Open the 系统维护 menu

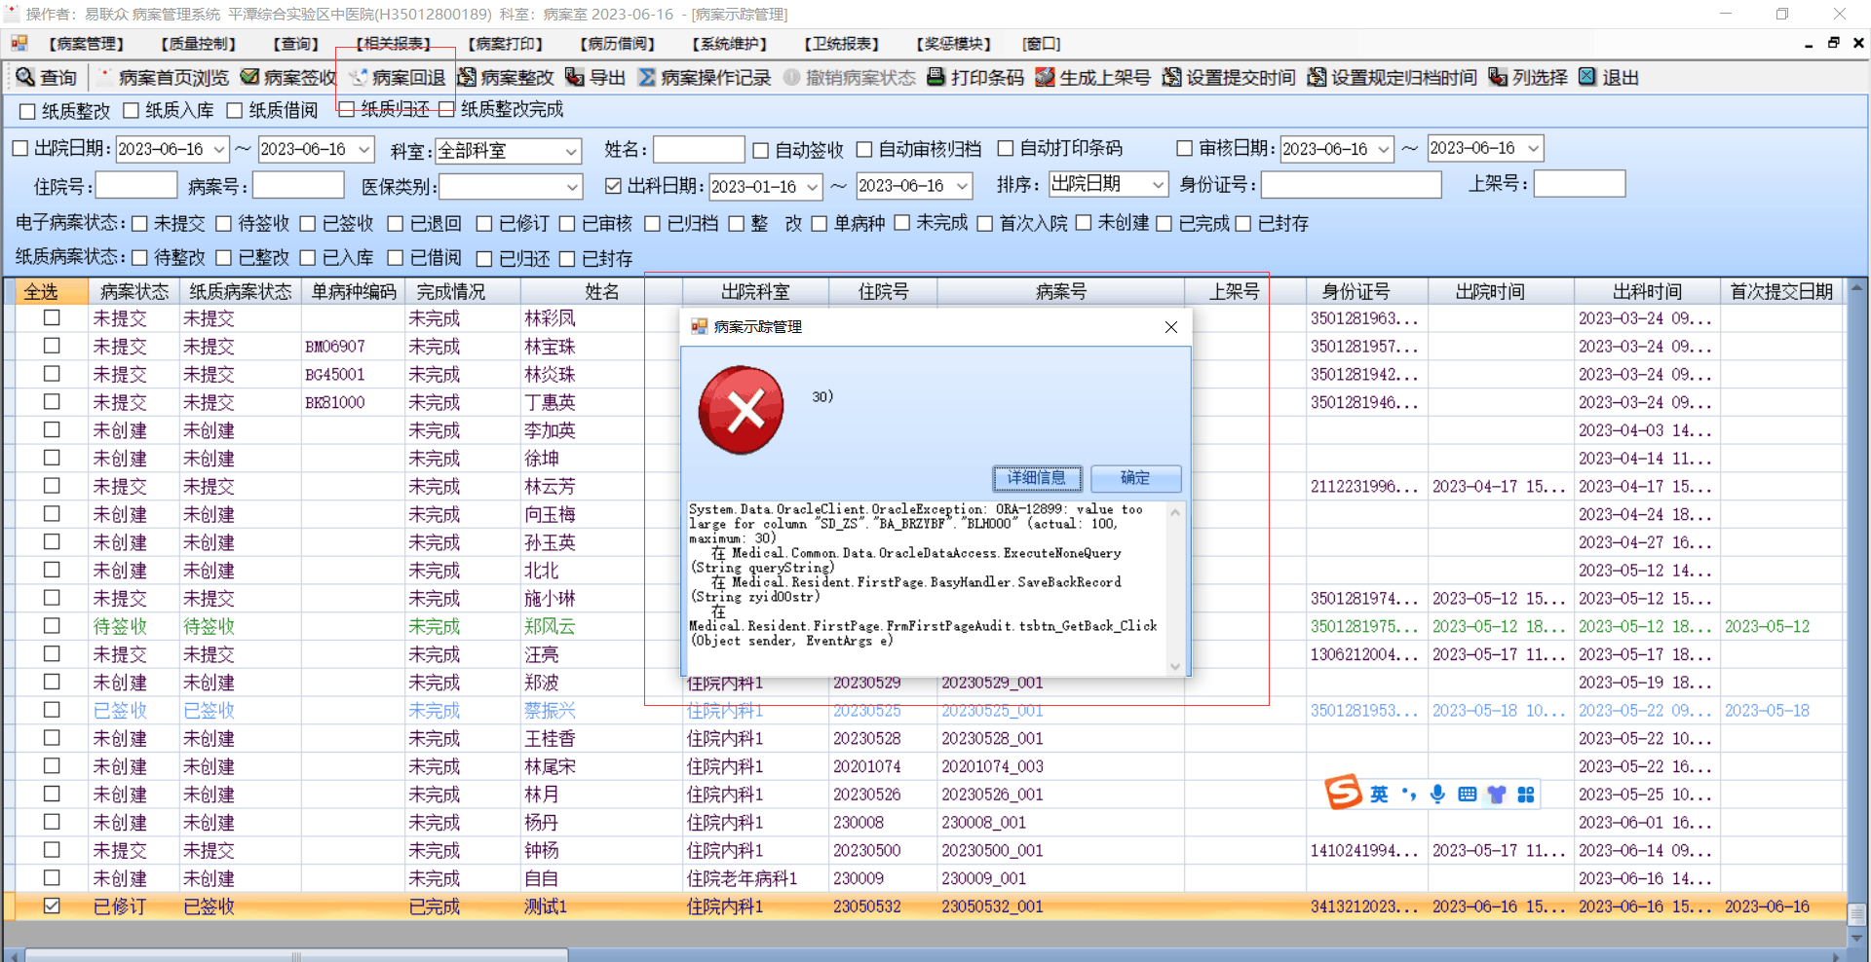click(730, 44)
